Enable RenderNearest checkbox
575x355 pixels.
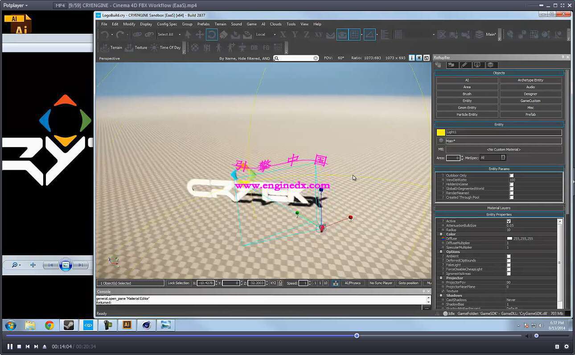(511, 193)
